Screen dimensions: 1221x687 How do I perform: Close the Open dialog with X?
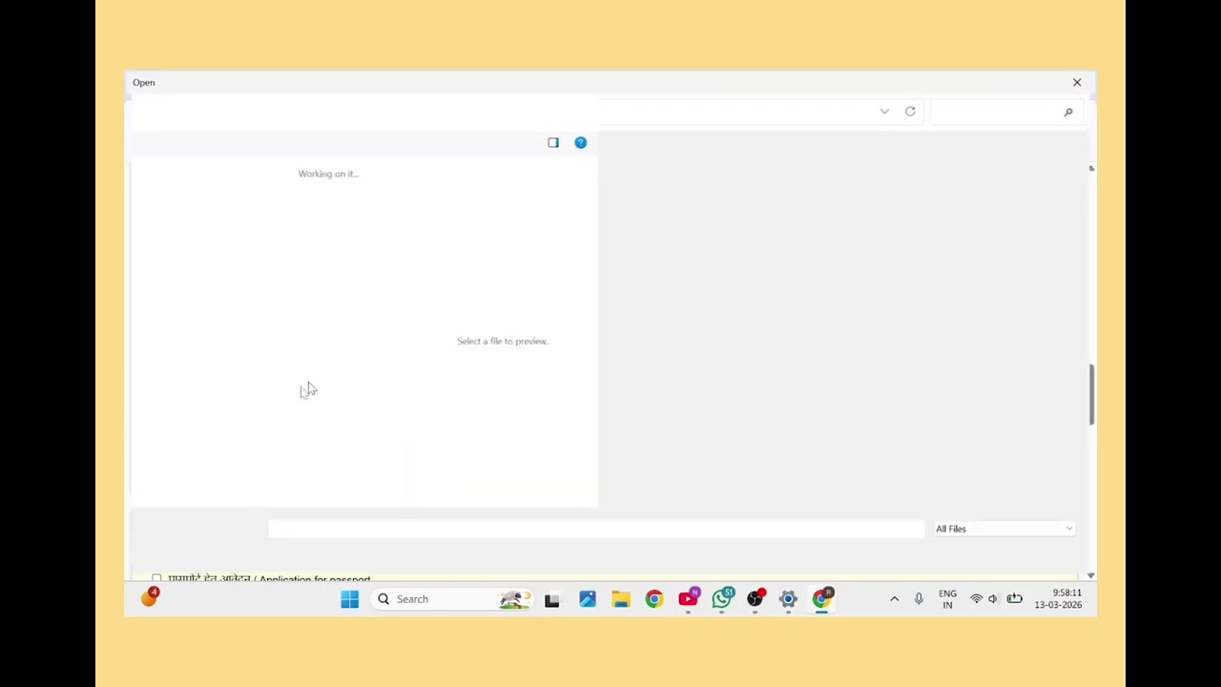(1077, 82)
